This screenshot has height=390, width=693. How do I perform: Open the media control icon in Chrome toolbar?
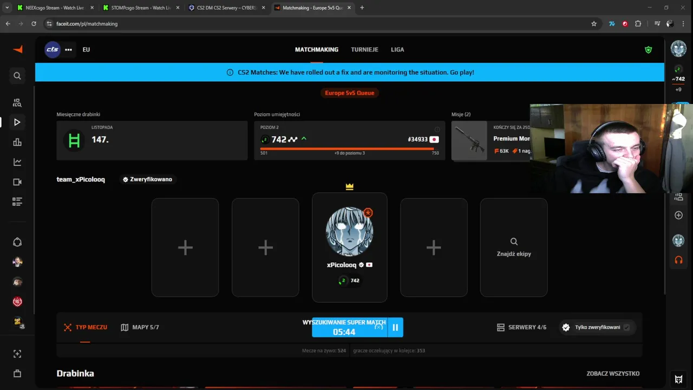657,24
